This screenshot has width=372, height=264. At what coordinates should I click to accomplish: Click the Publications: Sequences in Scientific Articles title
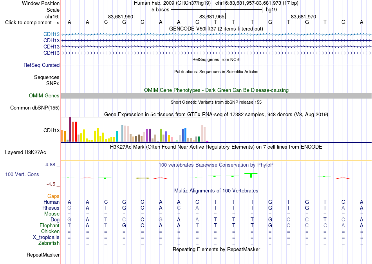(x=216, y=72)
